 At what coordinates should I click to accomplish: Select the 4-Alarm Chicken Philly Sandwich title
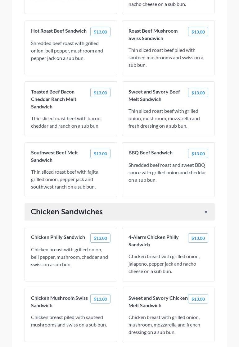pos(153,241)
